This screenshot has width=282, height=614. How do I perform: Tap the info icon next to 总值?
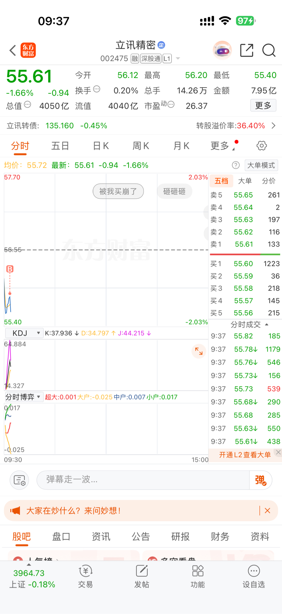pyautogui.click(x=28, y=105)
